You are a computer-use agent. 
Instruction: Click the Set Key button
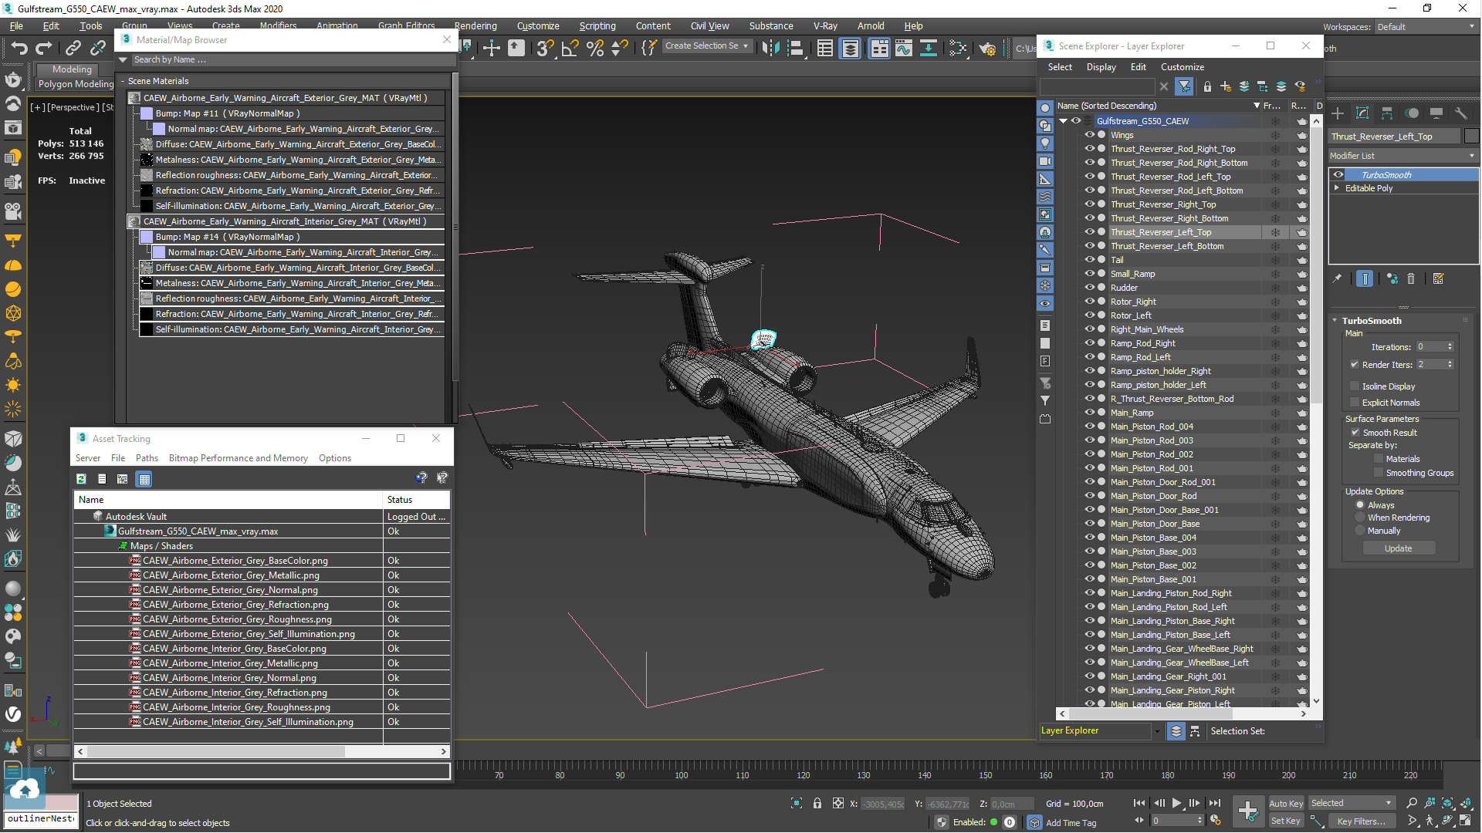tap(1286, 821)
